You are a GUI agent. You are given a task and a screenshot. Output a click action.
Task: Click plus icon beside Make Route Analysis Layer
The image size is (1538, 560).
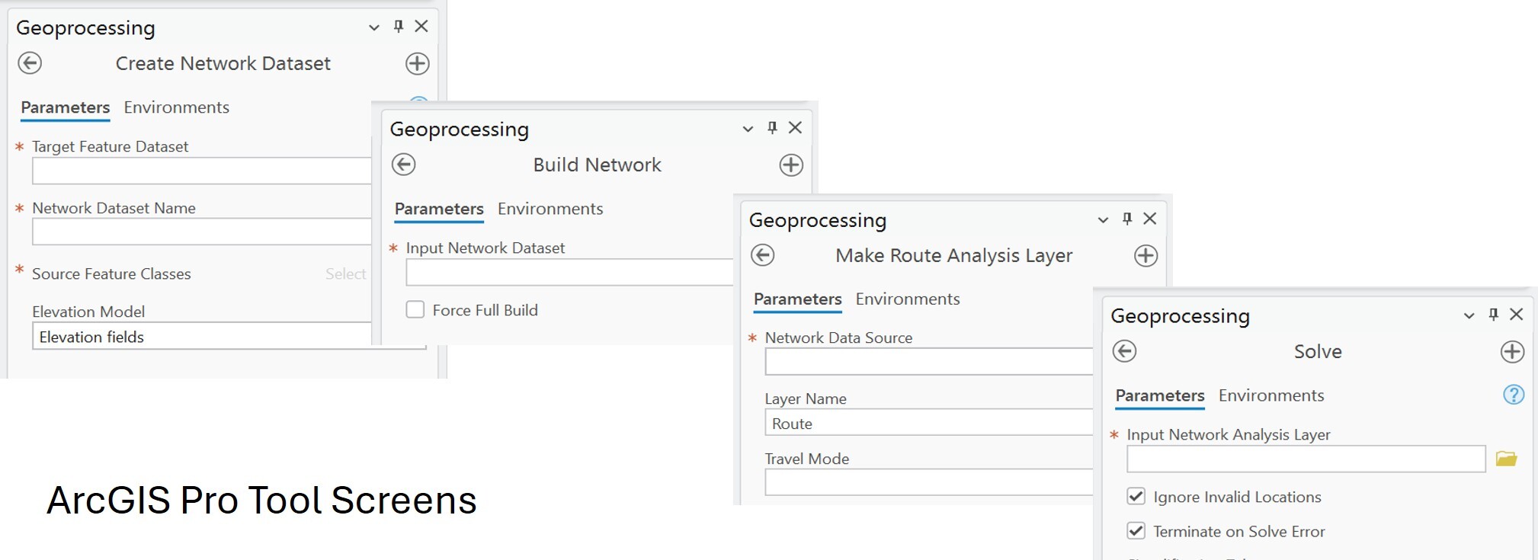pyautogui.click(x=1145, y=255)
